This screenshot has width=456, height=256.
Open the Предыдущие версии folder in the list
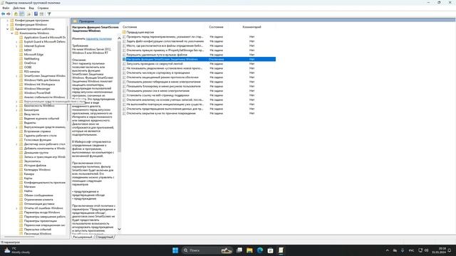click(x=140, y=32)
